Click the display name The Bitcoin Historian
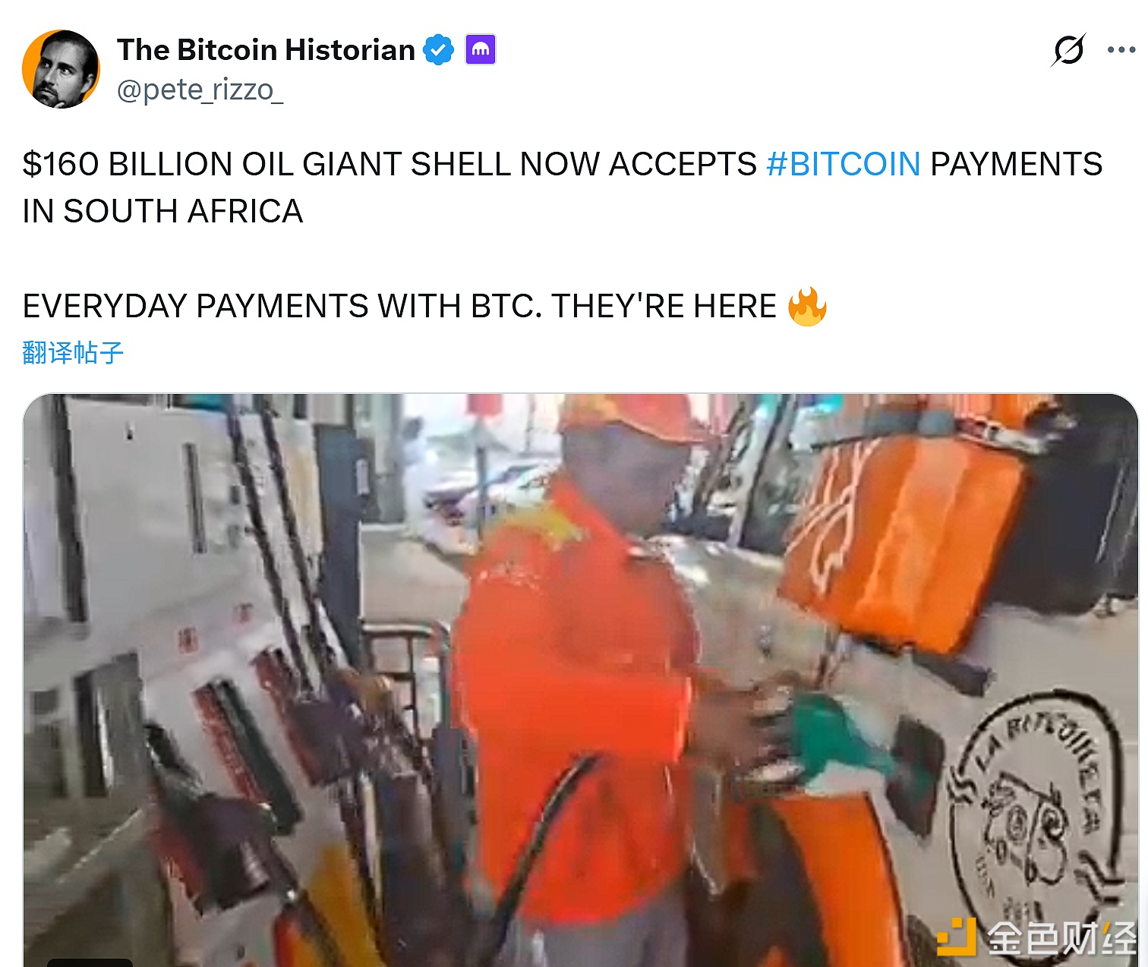Viewport: 1148px width, 967px height. [266, 50]
